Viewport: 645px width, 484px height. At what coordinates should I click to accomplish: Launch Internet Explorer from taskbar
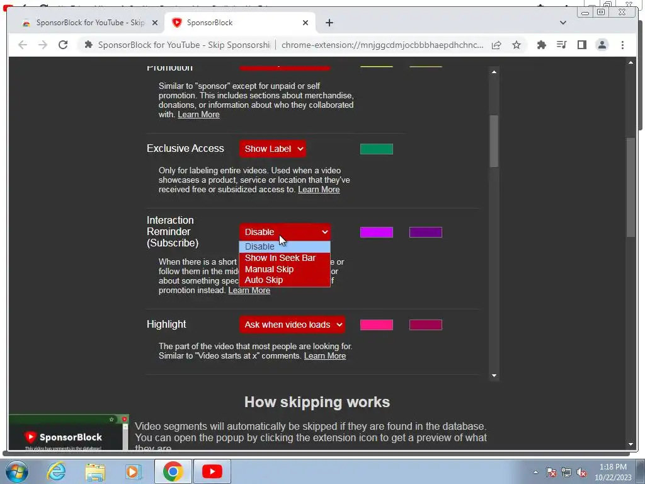pos(56,471)
